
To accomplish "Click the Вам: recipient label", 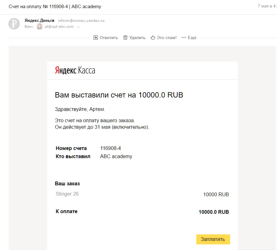I will [x=29, y=27].
